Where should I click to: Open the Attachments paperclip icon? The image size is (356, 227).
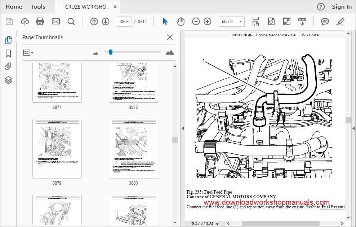coord(8,66)
